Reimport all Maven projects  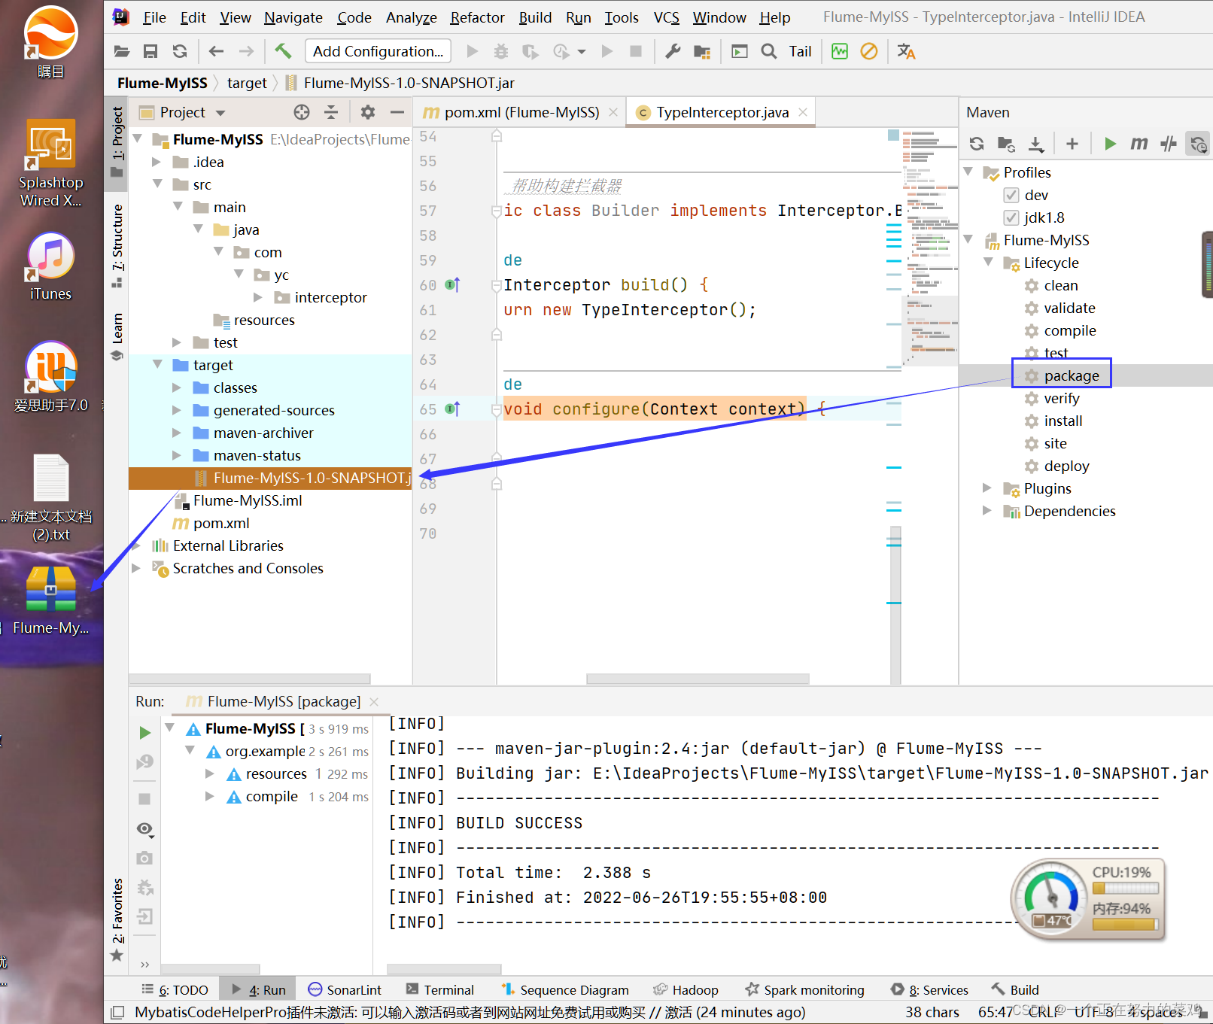(x=977, y=144)
